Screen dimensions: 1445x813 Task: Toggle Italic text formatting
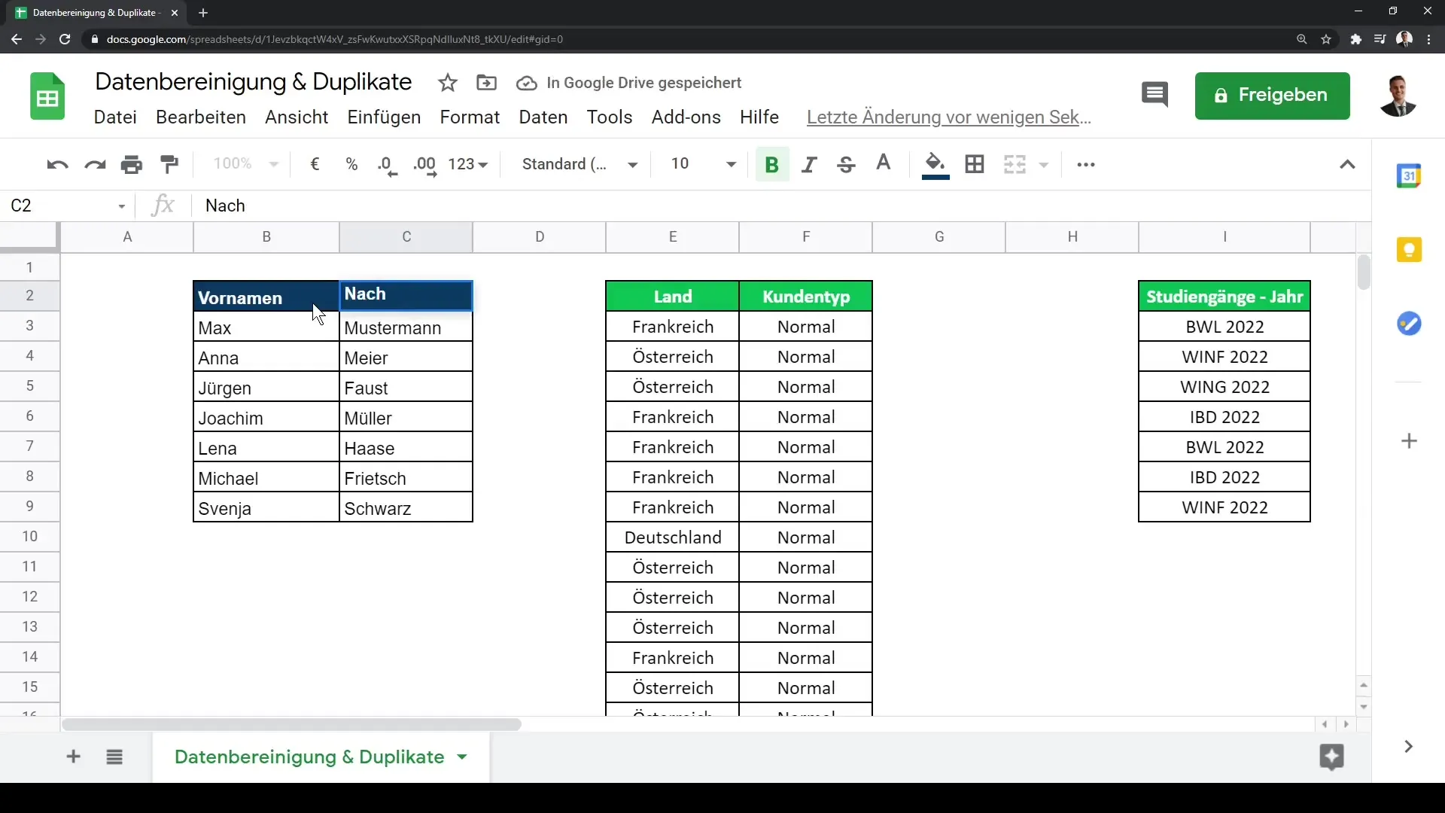click(809, 164)
